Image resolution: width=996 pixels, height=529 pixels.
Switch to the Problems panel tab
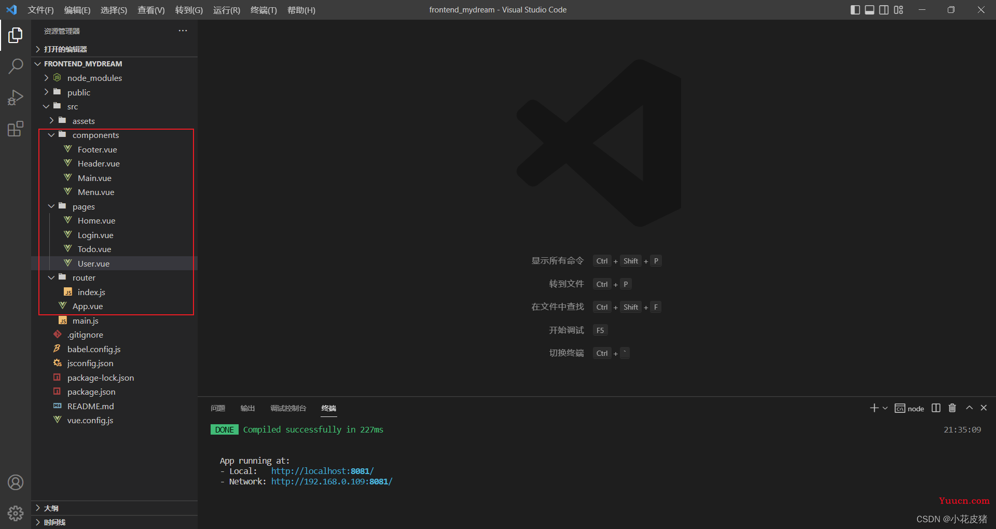click(218, 408)
